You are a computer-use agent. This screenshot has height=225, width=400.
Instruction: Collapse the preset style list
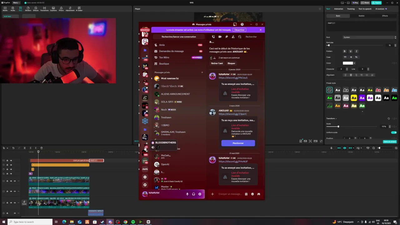tap(362, 111)
